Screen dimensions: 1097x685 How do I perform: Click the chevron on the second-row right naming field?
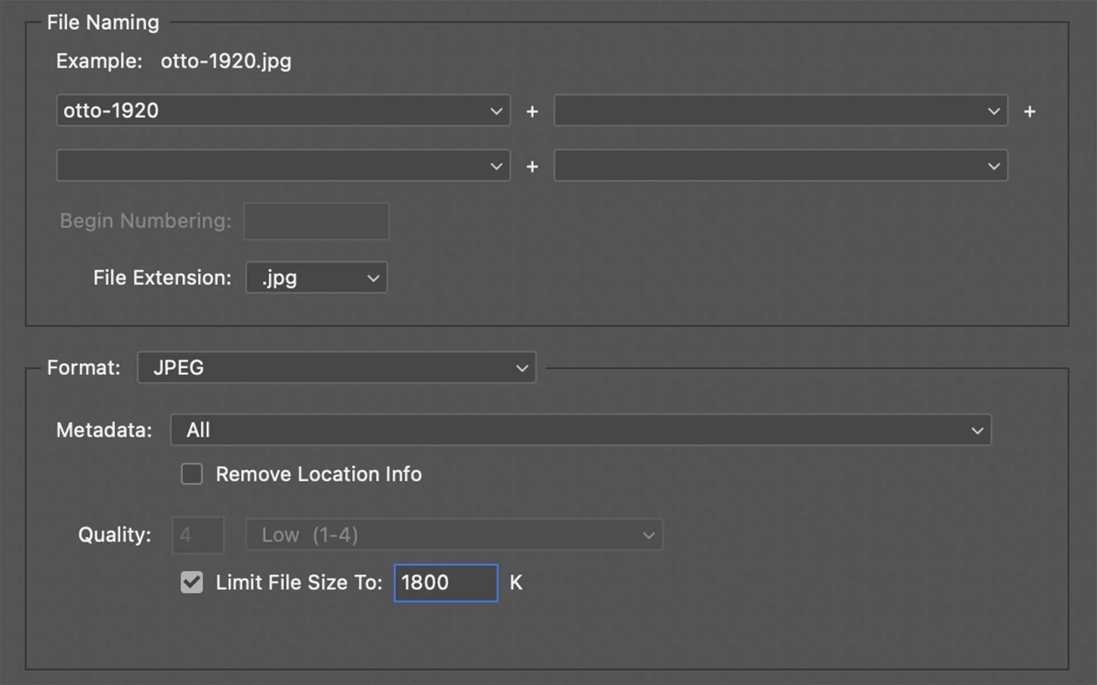pos(993,166)
